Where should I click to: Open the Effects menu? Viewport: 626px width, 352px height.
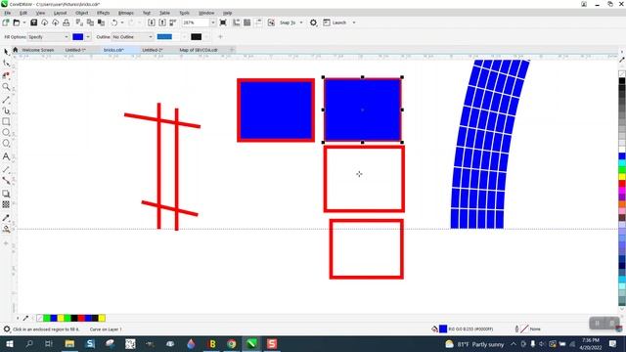103,13
